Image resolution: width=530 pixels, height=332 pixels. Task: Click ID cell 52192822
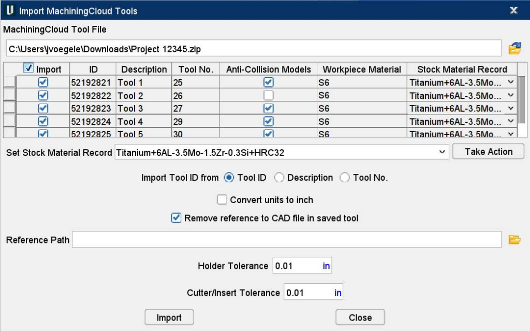tap(93, 96)
